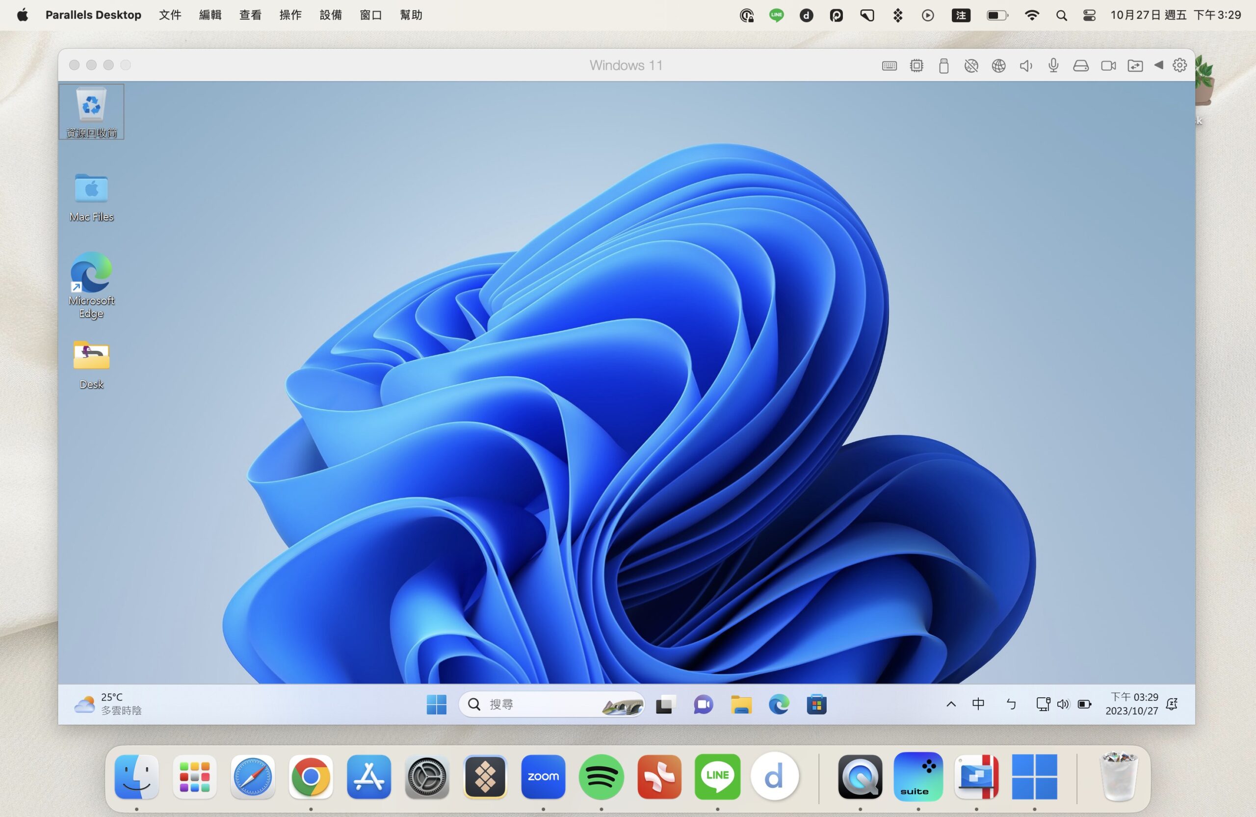Open System Settings from the Dock
The image size is (1256, 817).
tap(427, 776)
